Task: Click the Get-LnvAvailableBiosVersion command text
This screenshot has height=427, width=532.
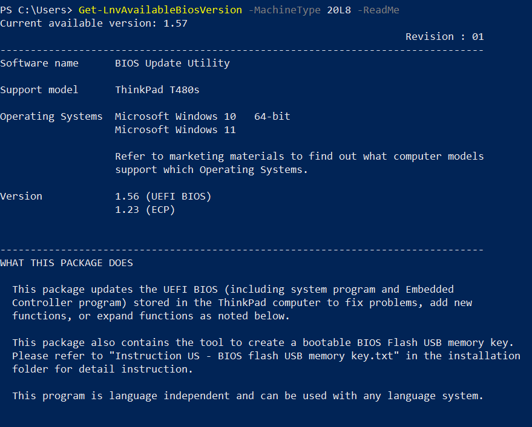Action: (160, 10)
